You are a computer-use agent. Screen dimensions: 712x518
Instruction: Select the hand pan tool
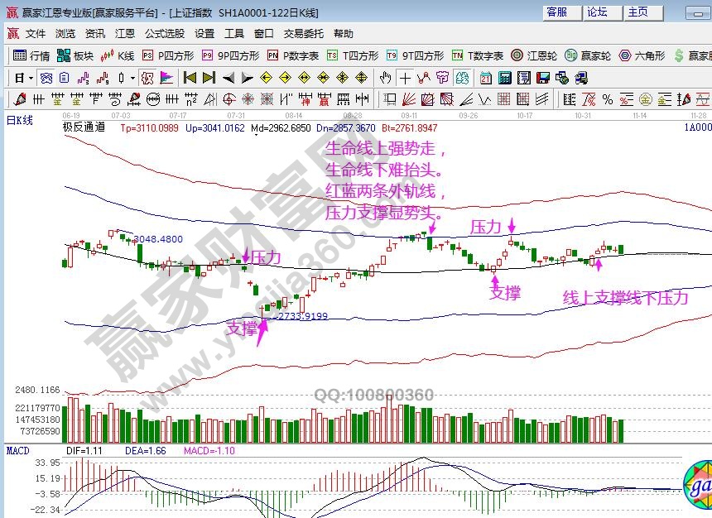[x=385, y=78]
